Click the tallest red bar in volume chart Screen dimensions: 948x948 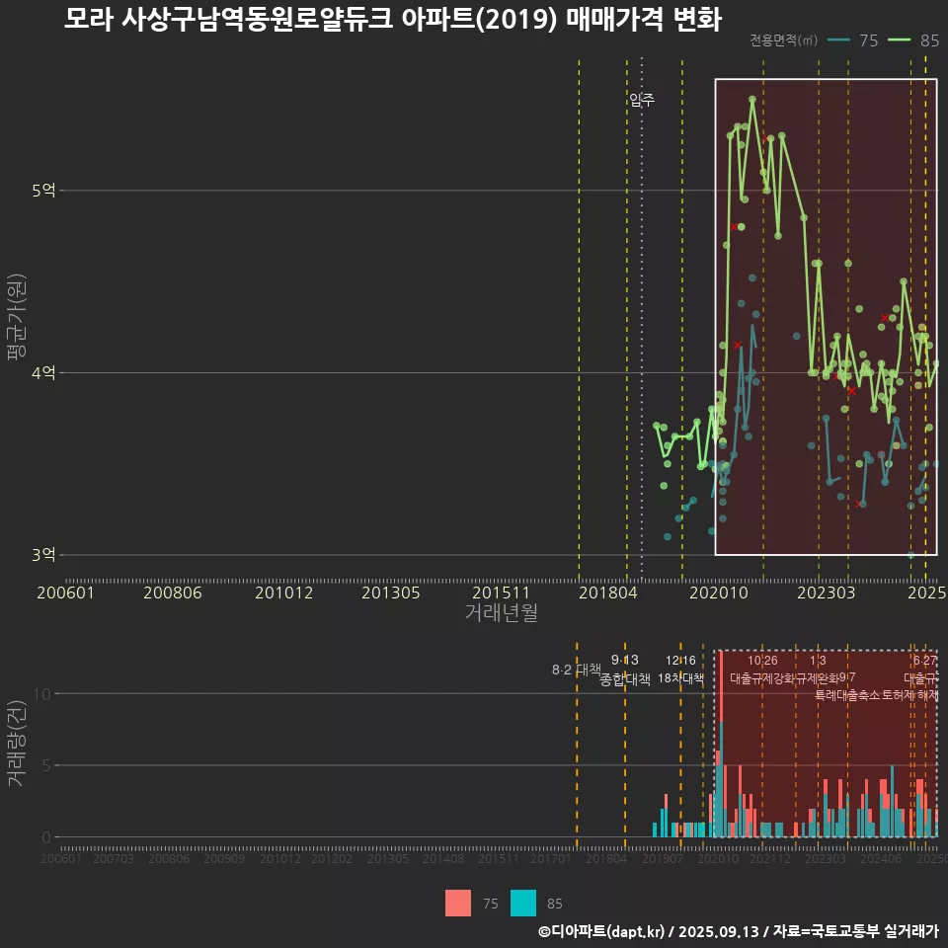pos(721,686)
